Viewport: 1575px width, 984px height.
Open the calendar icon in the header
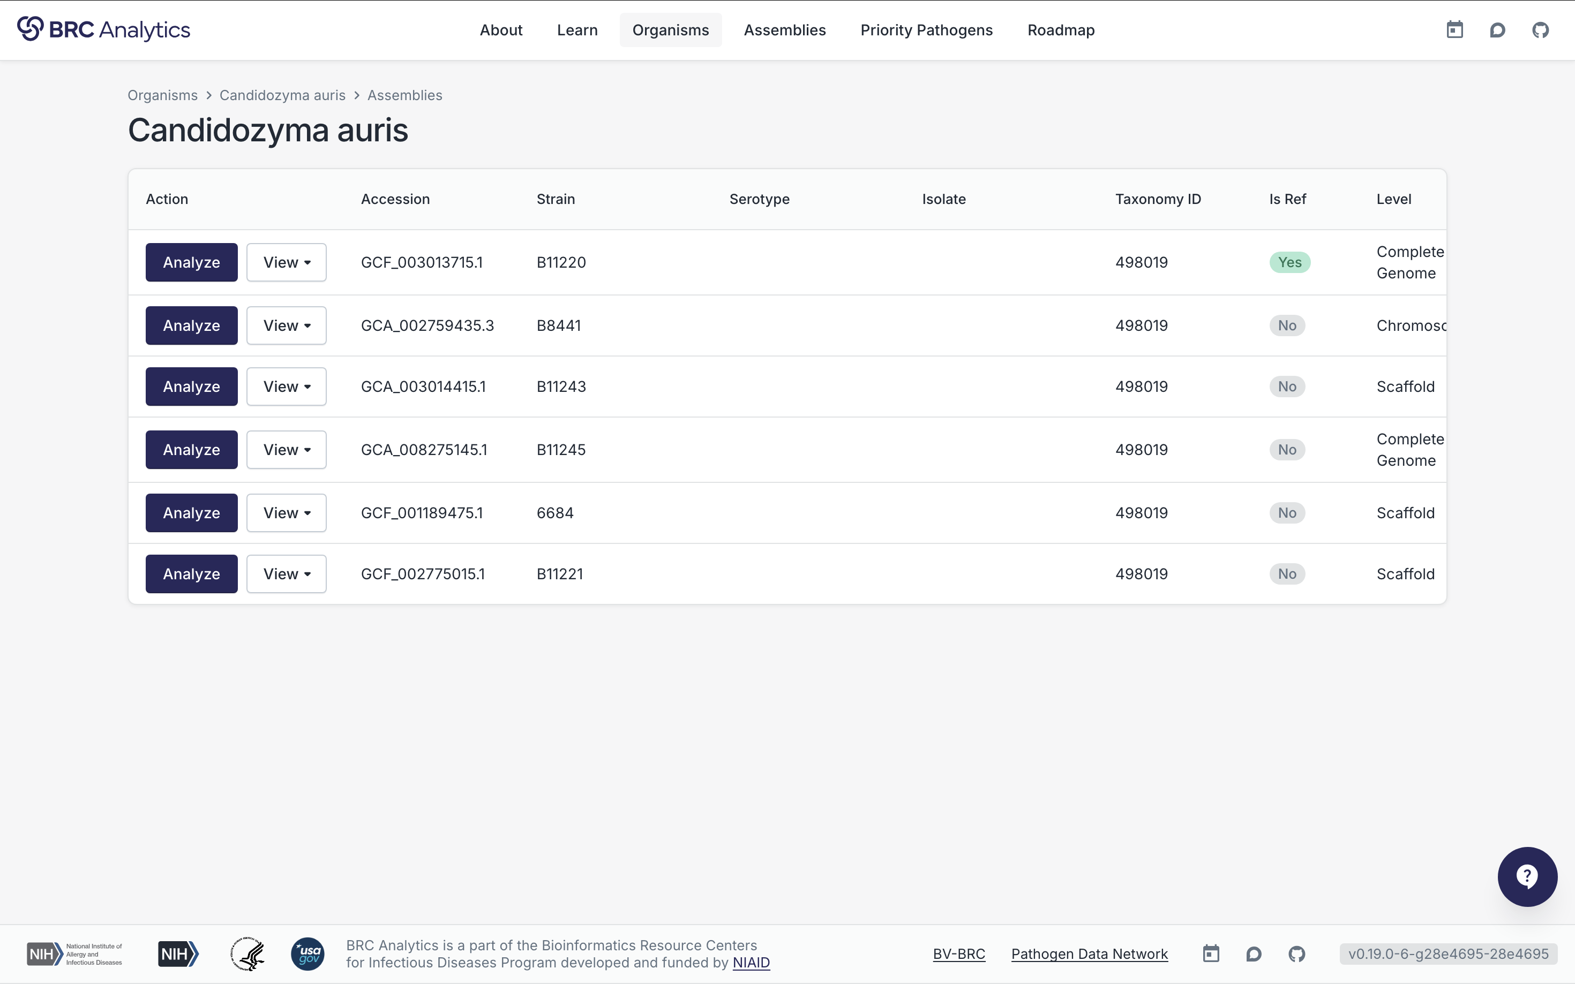coord(1454,30)
